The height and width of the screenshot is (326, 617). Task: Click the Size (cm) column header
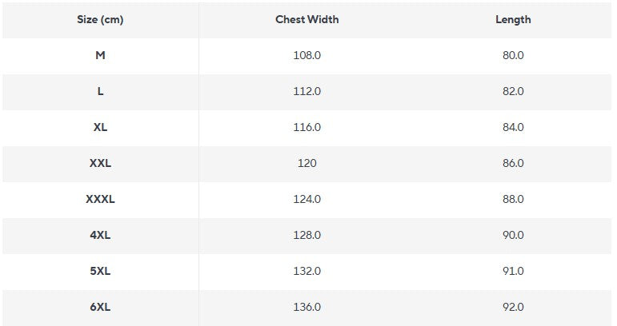[100, 19]
